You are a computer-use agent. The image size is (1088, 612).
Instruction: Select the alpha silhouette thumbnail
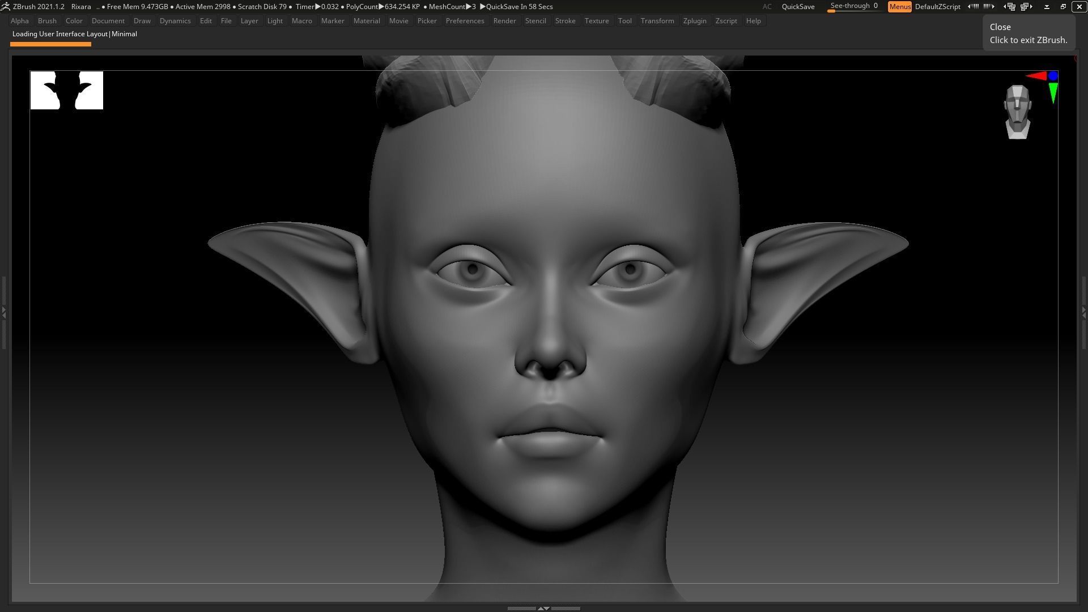(x=66, y=90)
